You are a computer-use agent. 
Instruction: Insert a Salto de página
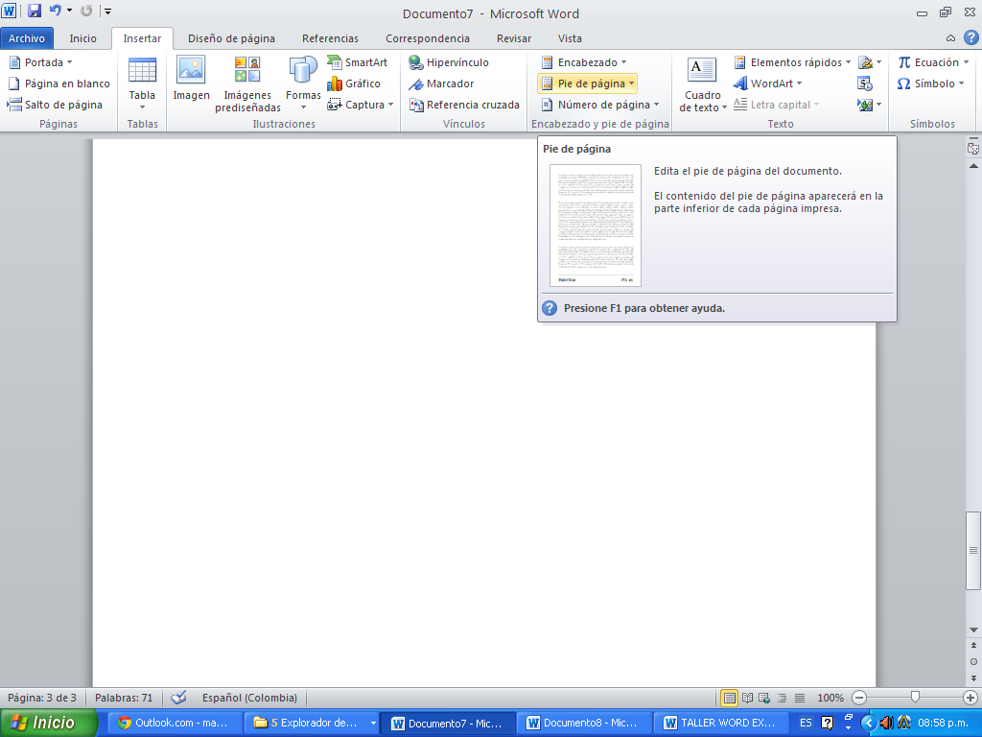point(56,105)
